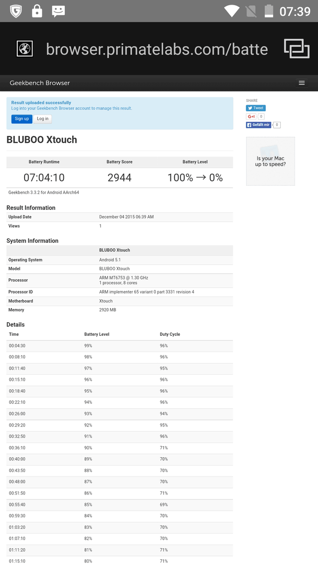This screenshot has width=318, height=565.
Task: Click the 'Android 5.1' operating system value
Action: 109,260
